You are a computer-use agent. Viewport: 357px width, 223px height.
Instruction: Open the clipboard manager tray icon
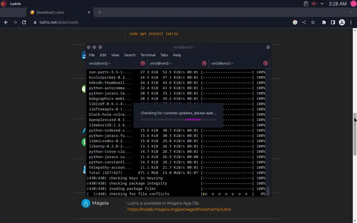click(306, 4)
